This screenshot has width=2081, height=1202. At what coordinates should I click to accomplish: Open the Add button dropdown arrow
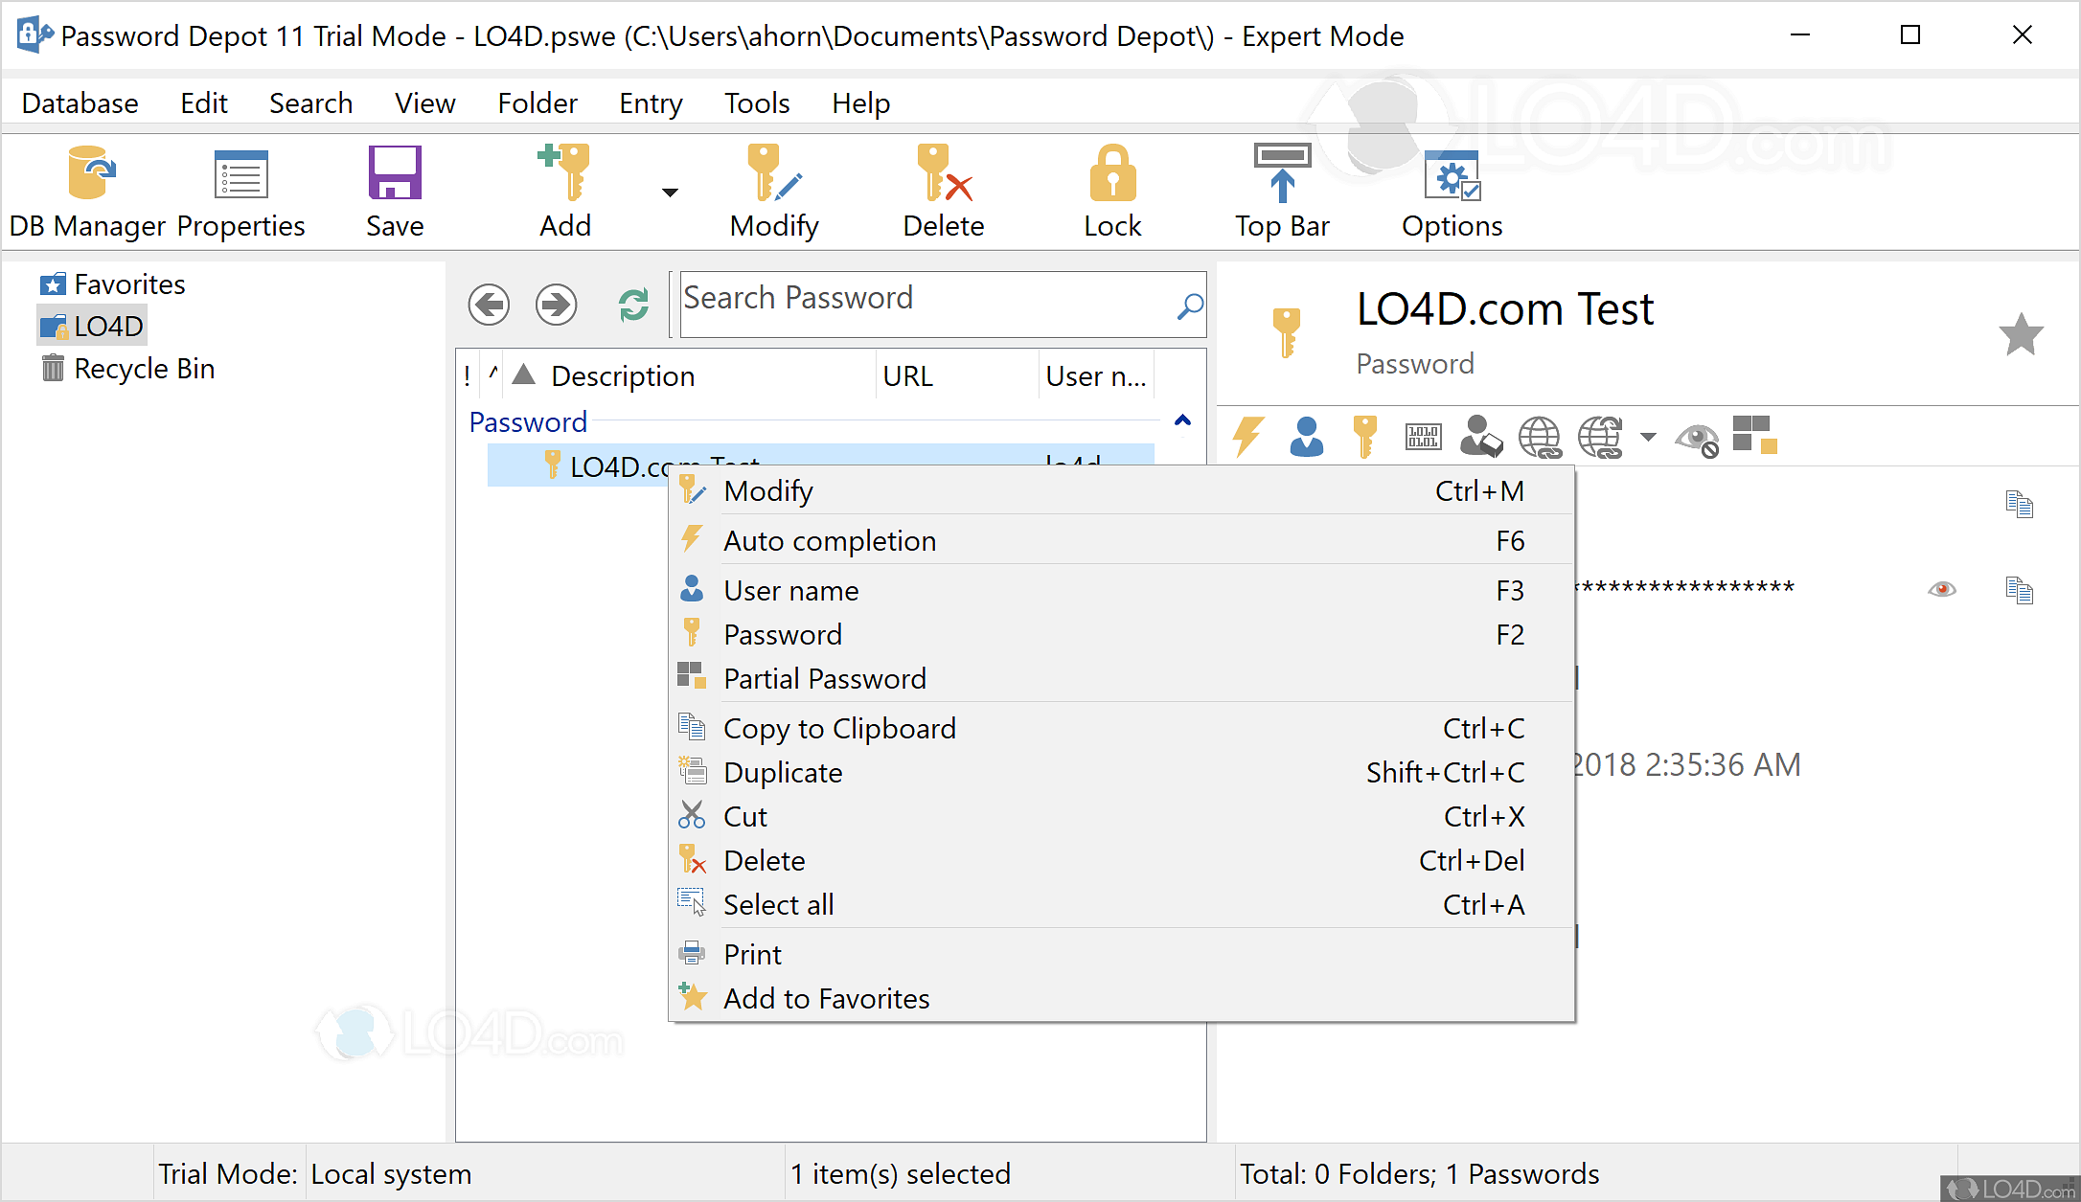[x=670, y=193]
